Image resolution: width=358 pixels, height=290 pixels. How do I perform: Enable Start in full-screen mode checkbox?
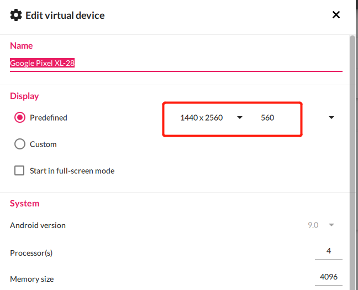click(x=19, y=170)
